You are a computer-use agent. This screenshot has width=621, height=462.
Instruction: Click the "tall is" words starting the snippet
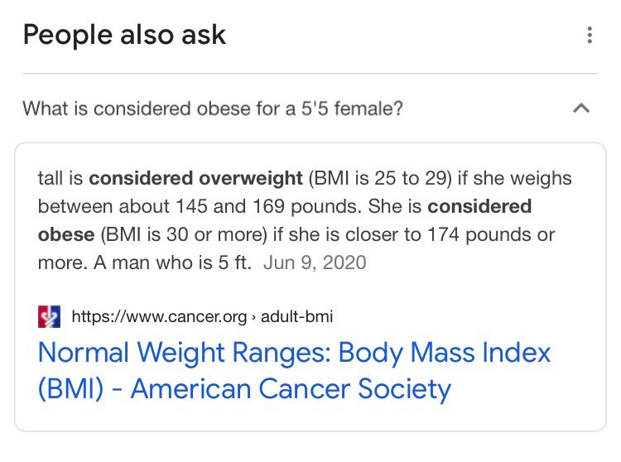click(x=60, y=178)
